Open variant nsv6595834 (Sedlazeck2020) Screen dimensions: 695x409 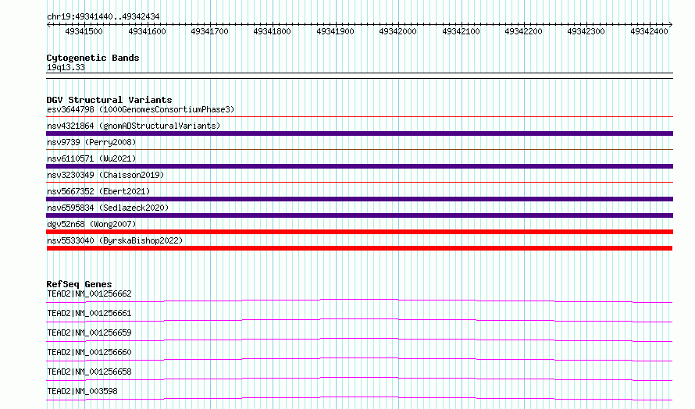[108, 208]
